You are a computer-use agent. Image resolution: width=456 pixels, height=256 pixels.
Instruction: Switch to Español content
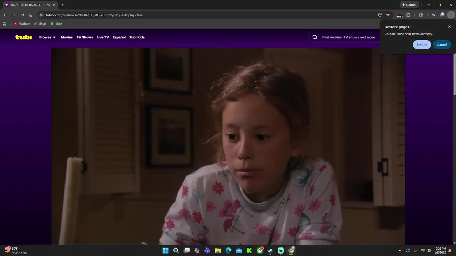click(119, 37)
